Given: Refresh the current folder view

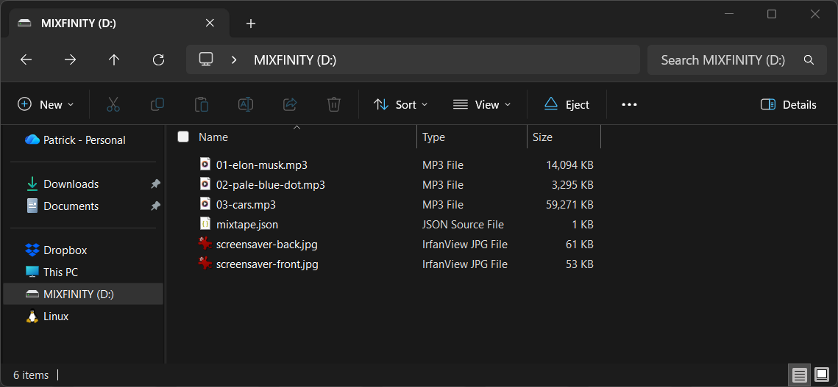Looking at the screenshot, I should coord(158,59).
